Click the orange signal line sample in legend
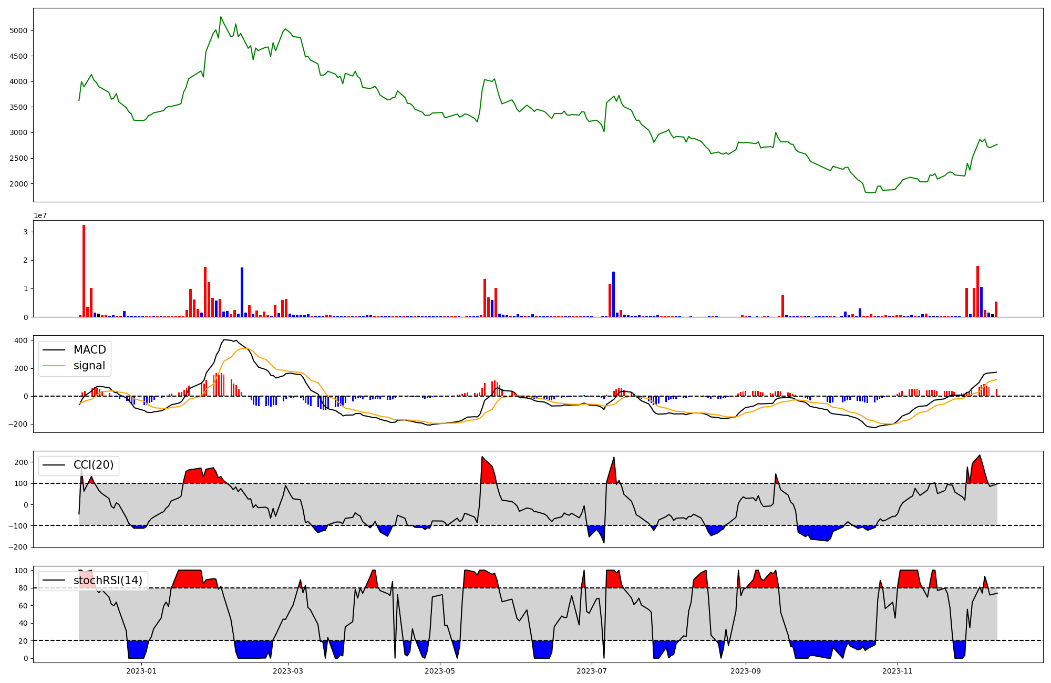This screenshot has height=683, width=1051. (x=54, y=366)
